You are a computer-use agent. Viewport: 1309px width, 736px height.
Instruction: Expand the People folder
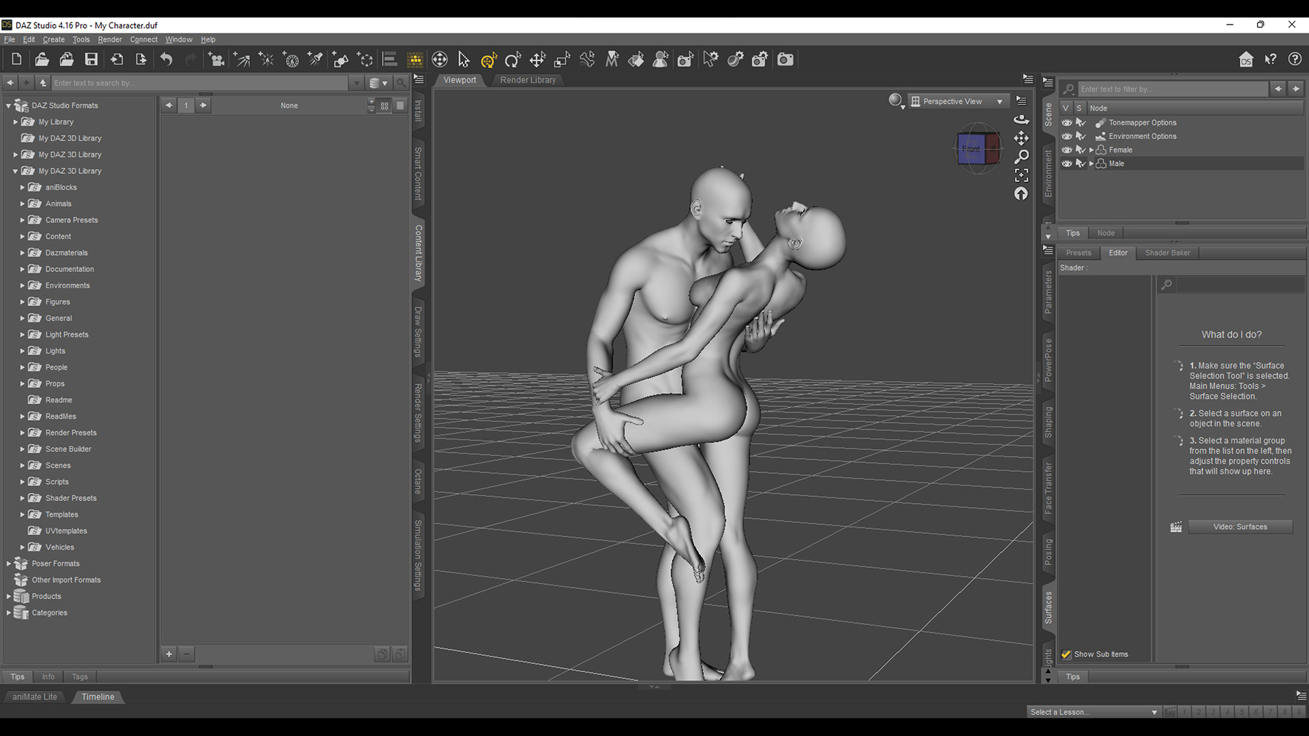(22, 367)
